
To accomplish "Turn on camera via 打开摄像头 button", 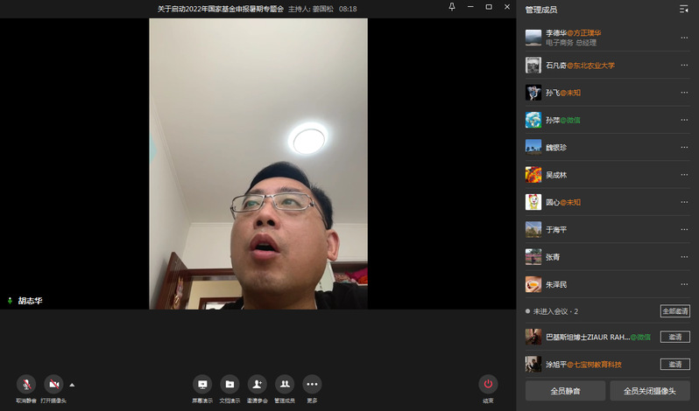I will tap(53, 384).
